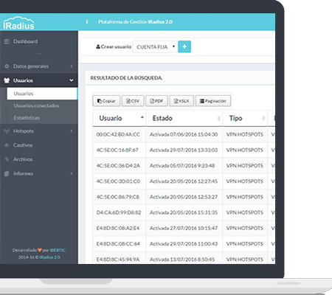Click the Usuarios people icon
332x295 pixels.
[x=7, y=80]
